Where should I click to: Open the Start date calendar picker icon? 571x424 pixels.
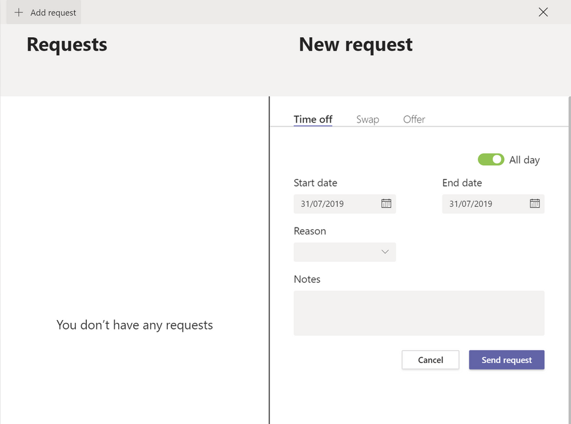click(387, 203)
